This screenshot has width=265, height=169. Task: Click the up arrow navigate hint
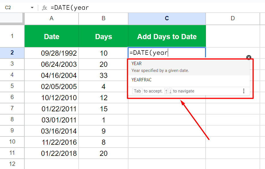pos(166,91)
